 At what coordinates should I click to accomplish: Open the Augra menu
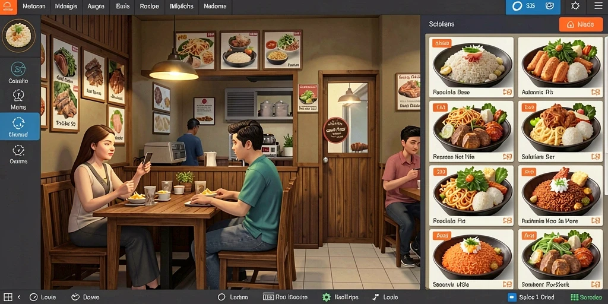click(96, 6)
